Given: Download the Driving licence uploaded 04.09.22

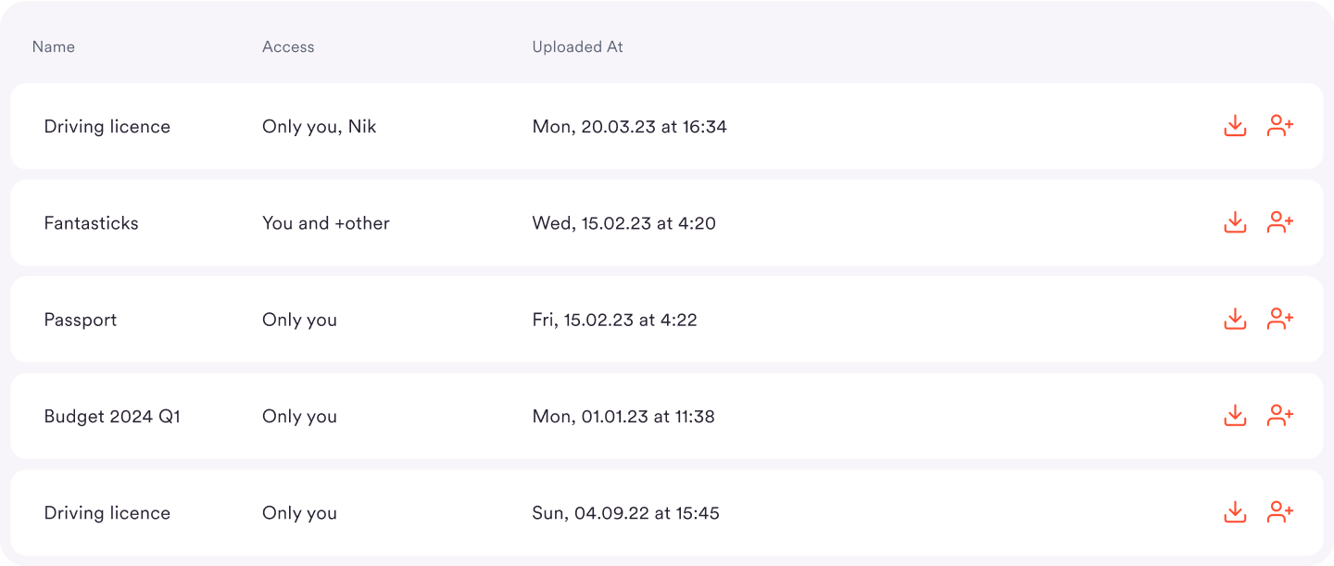Looking at the screenshot, I should 1235,512.
